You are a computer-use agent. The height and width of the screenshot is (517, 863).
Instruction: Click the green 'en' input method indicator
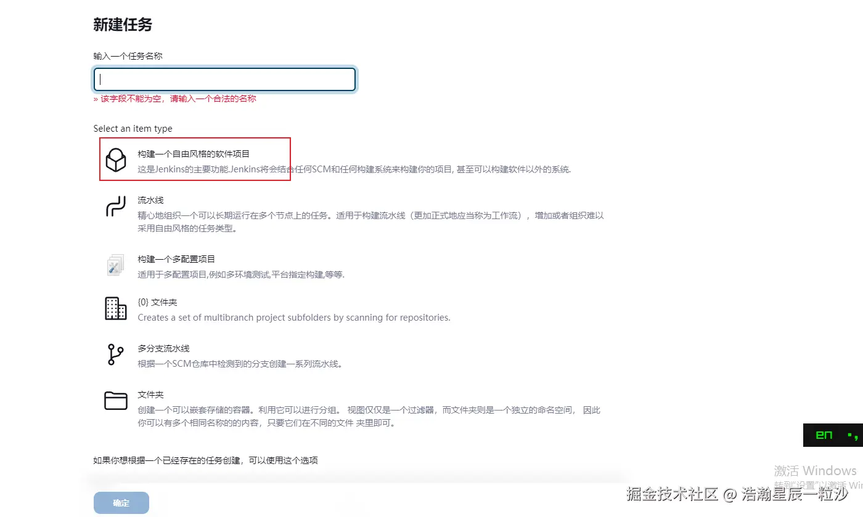[824, 435]
